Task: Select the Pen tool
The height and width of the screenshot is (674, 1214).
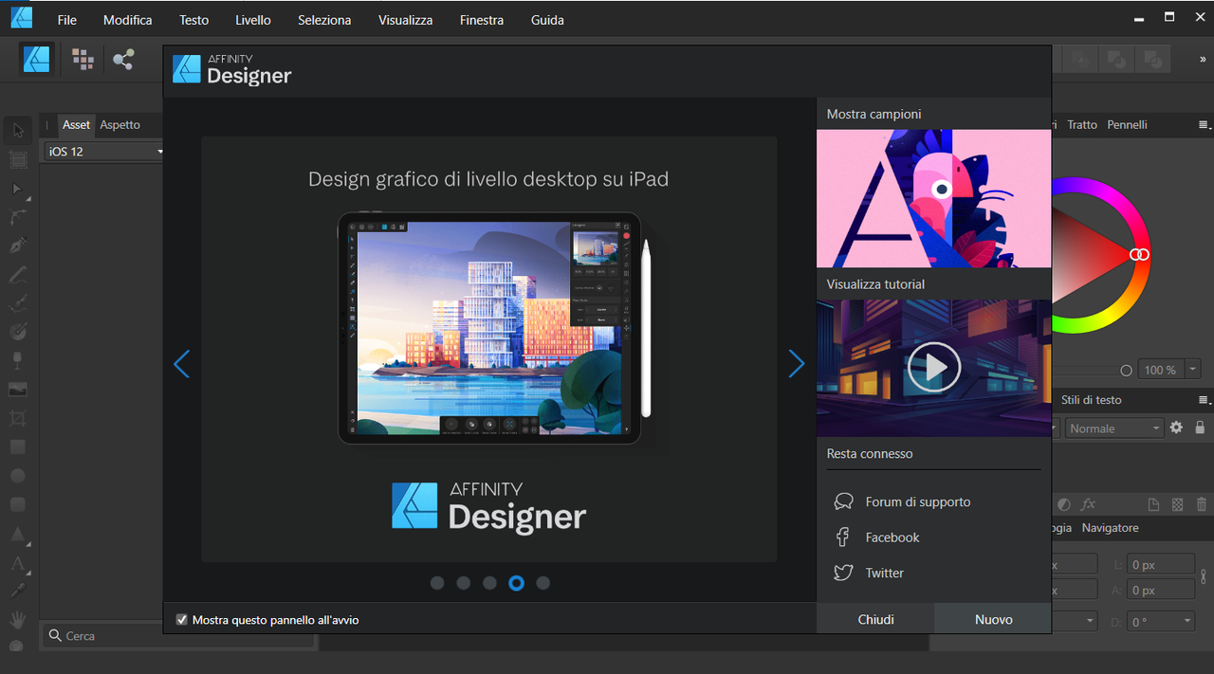Action: 18,246
